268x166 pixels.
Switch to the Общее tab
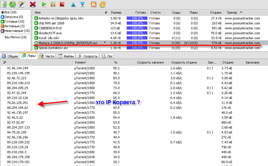click(x=10, y=56)
